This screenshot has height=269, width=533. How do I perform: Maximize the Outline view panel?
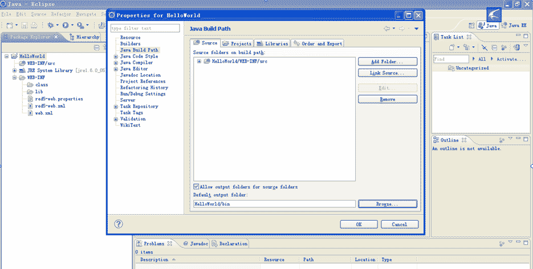tap(526, 139)
